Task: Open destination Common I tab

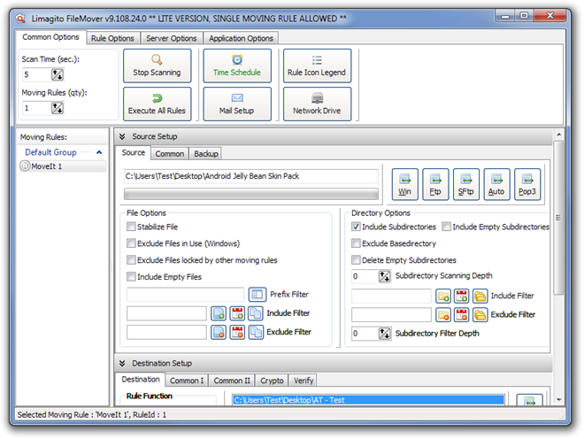Action: click(x=187, y=381)
